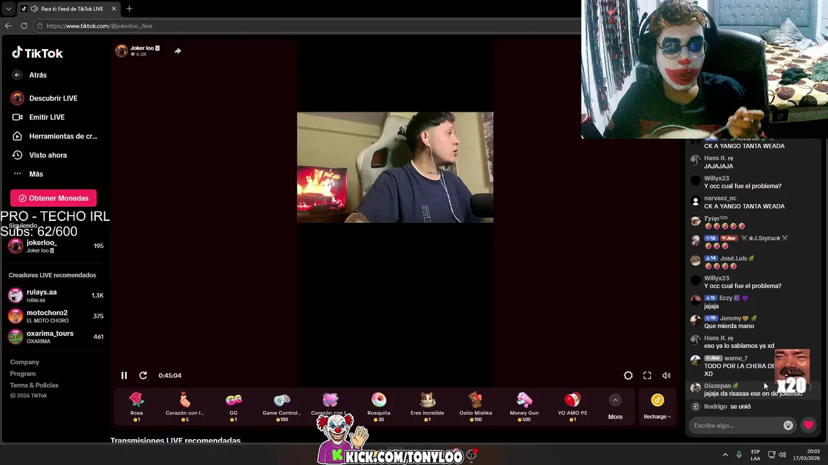This screenshot has width=828, height=465.
Task: Click the refresh stream icon next to pause
Action: click(143, 375)
